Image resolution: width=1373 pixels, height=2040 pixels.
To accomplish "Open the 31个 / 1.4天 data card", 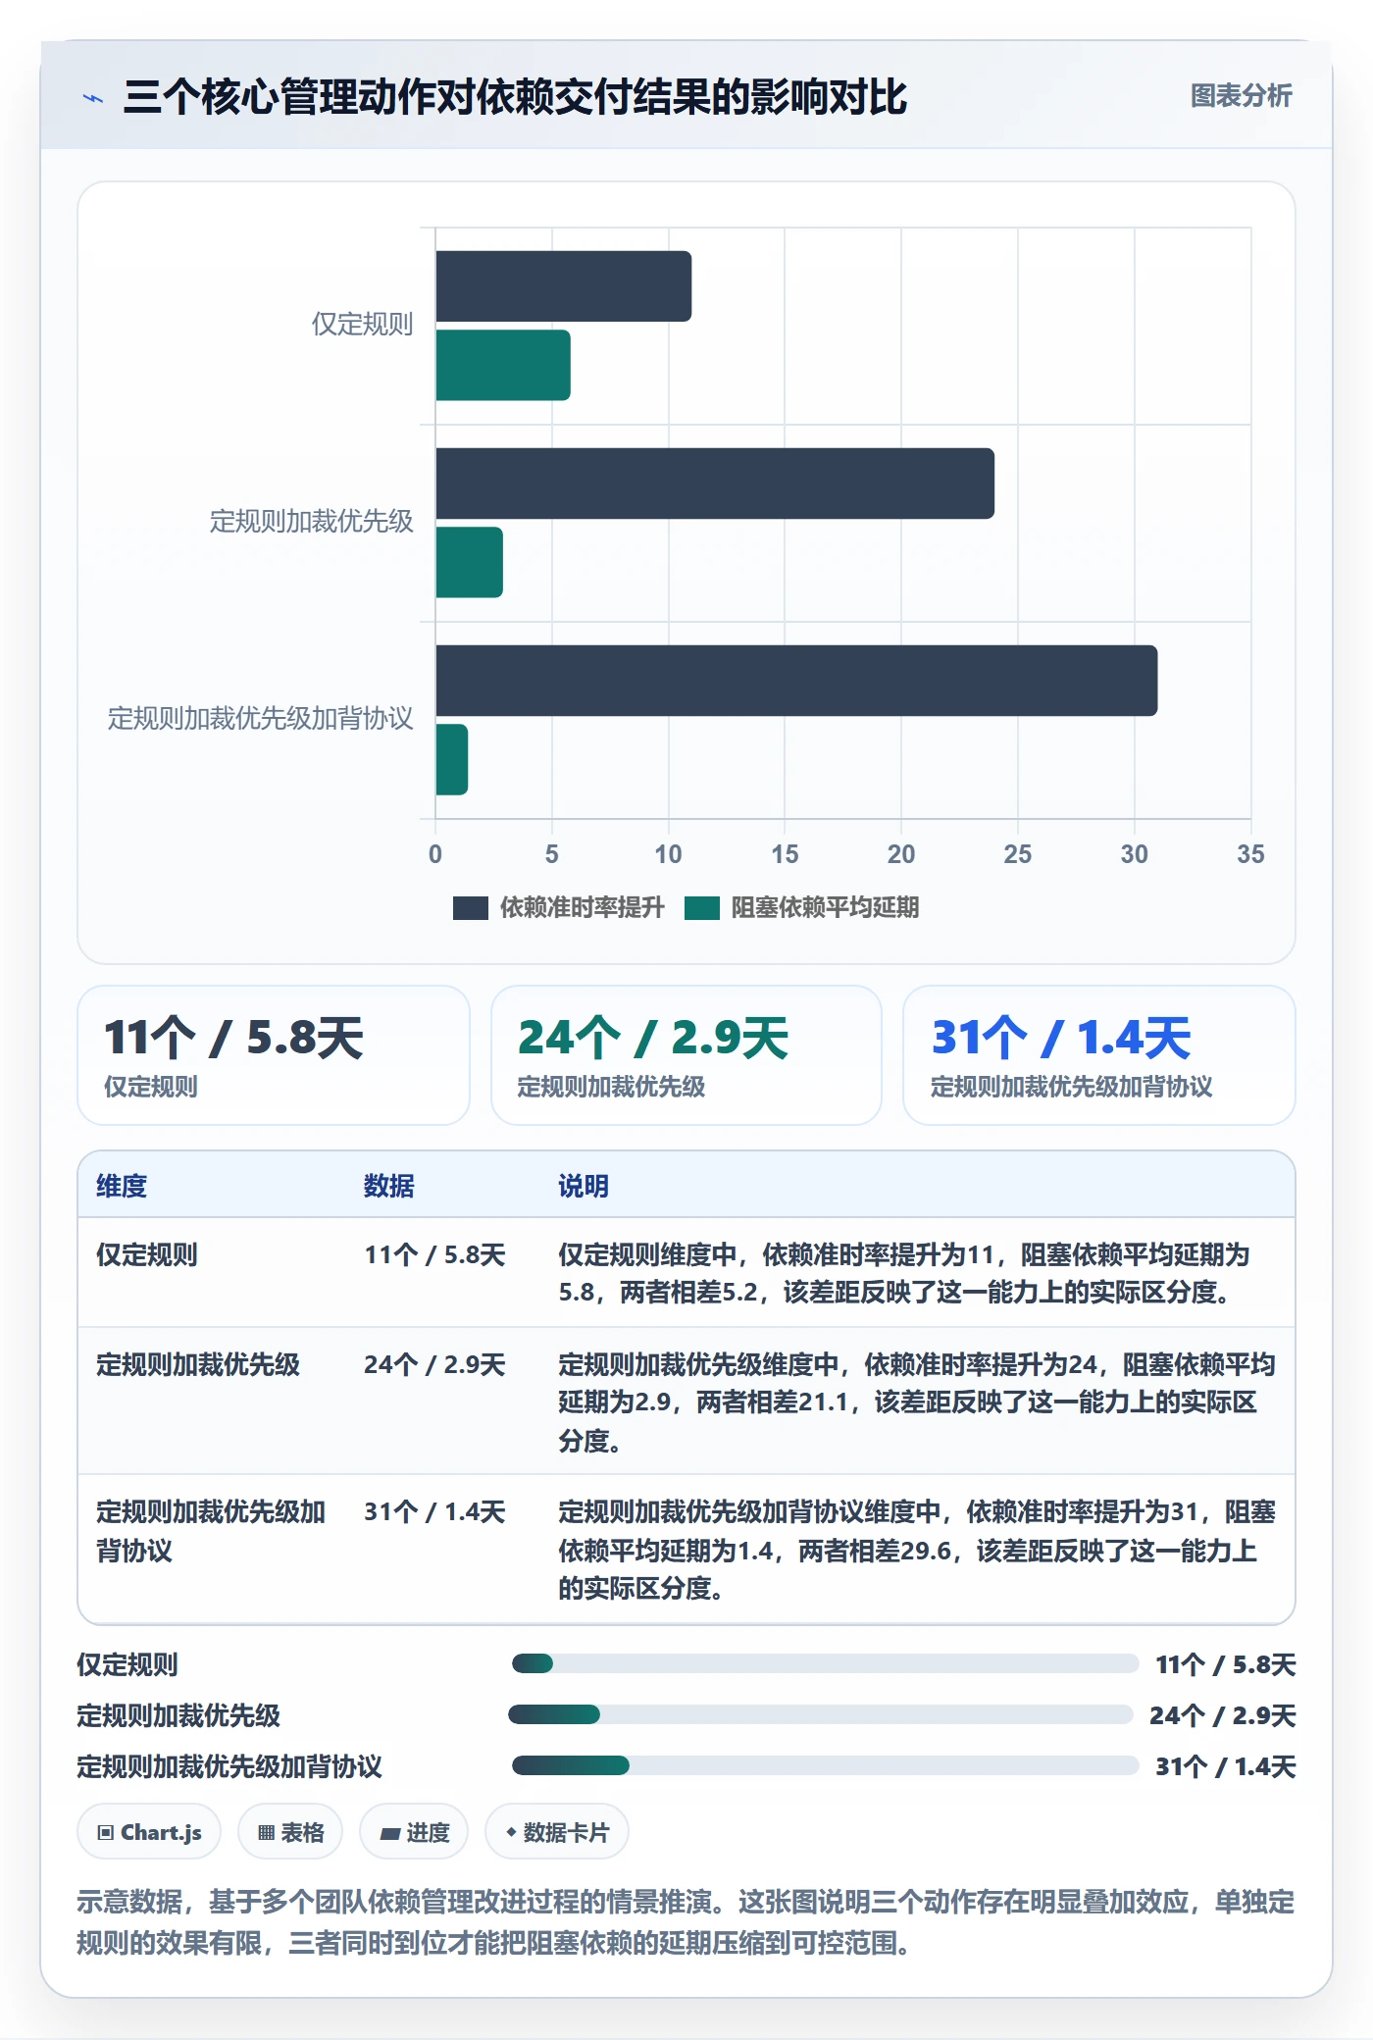I will (1099, 1055).
